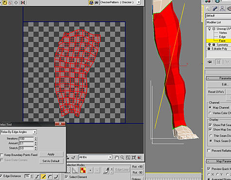Expand the Editable Poly entry
The width and height of the screenshot is (231, 180).
[209, 49]
